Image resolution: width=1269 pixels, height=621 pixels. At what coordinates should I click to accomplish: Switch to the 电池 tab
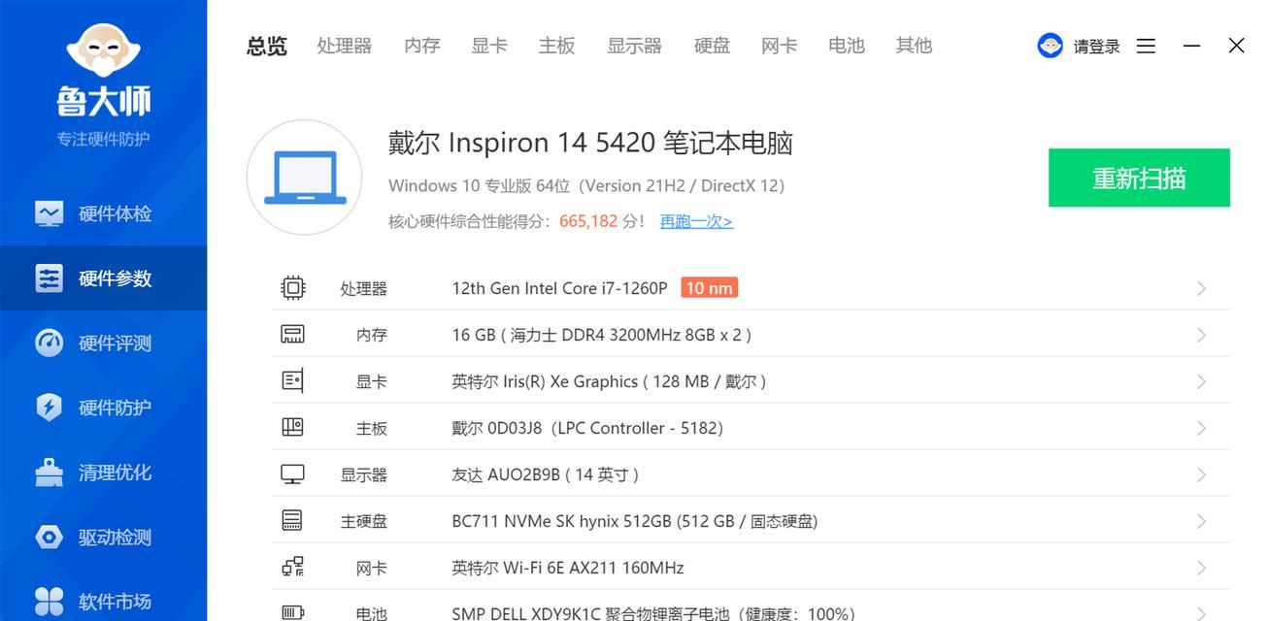click(847, 46)
